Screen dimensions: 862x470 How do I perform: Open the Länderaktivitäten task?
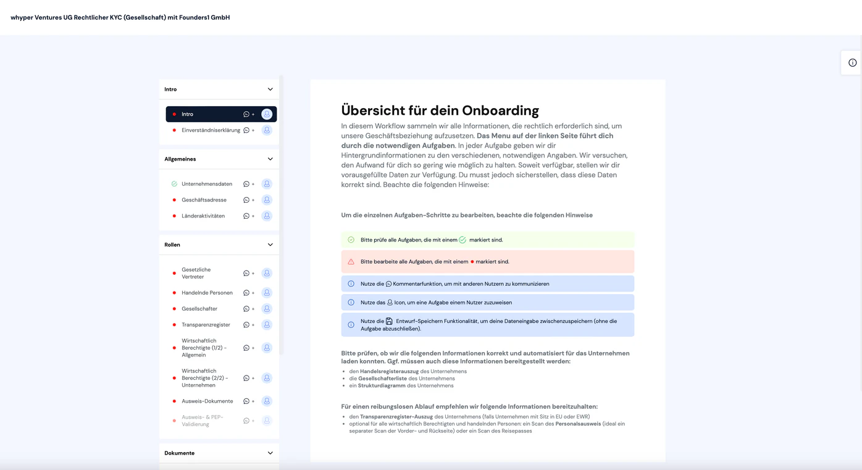coord(203,216)
